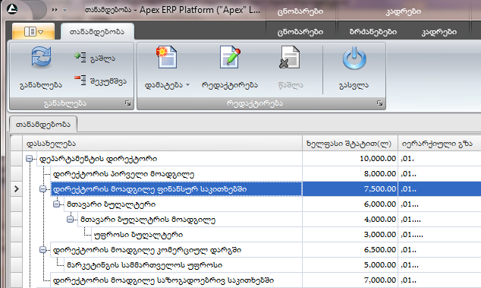481x288 pixels.
Task: Click the წაშლა button label
Action: [x=291, y=85]
